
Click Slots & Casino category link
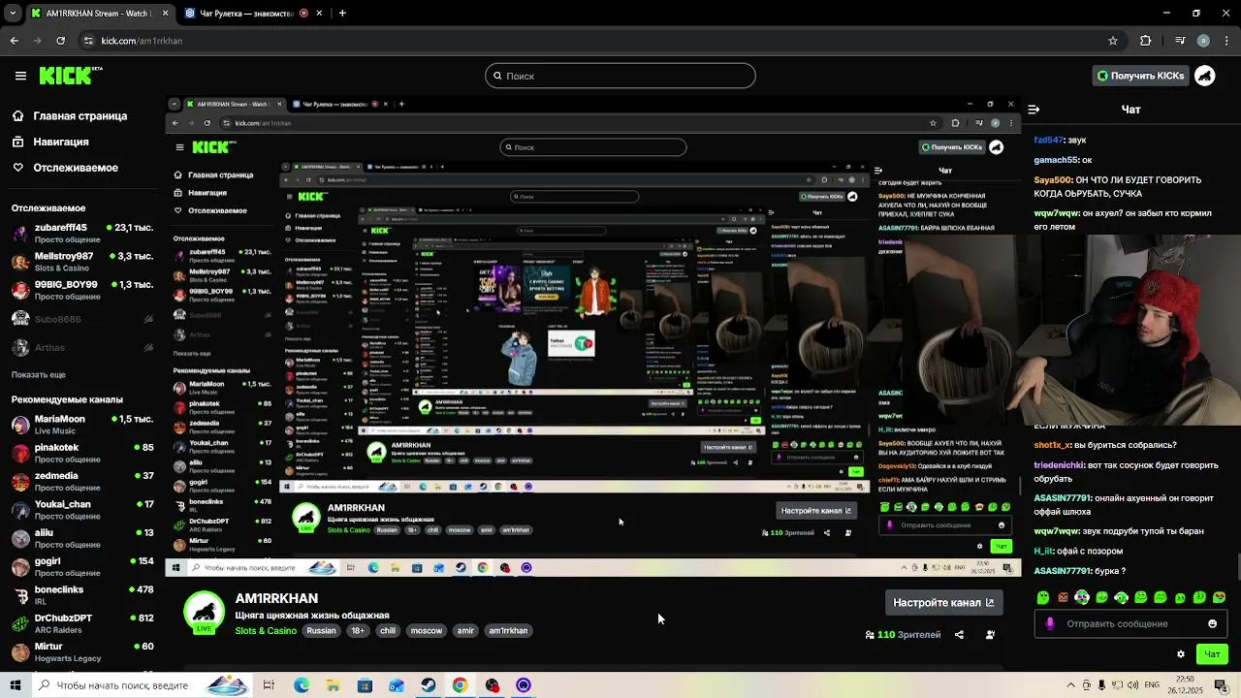coord(266,631)
